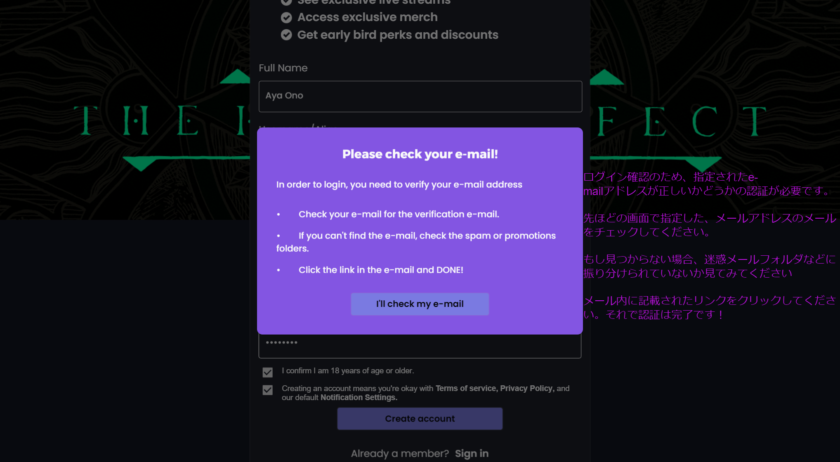Click the Create account button
This screenshot has width=840, height=462.
[420, 419]
